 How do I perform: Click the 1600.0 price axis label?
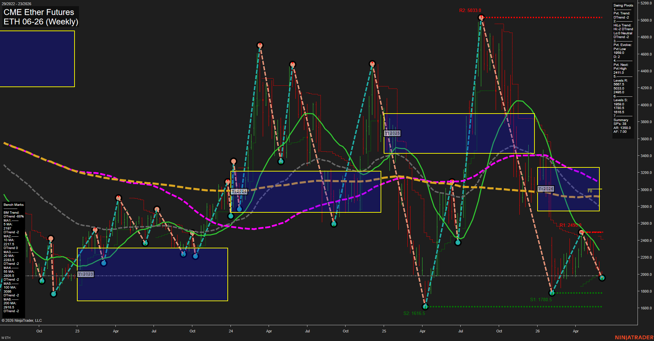646,308
